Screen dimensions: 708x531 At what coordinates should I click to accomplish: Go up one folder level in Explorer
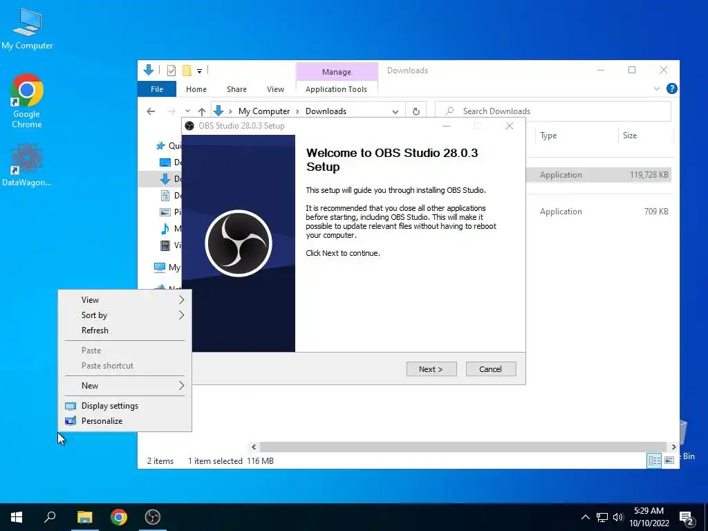tap(202, 111)
